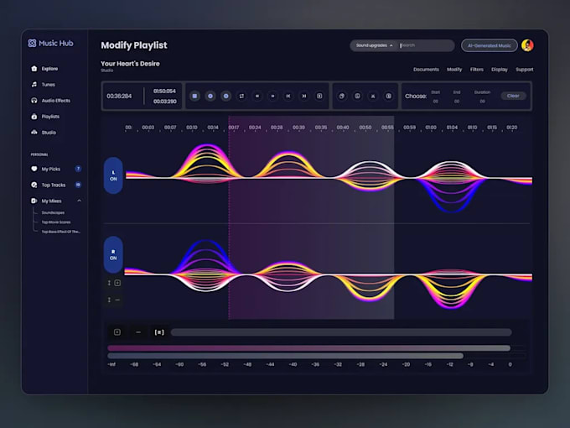Click the bracketed fit-to-selection icon

(x=159, y=332)
